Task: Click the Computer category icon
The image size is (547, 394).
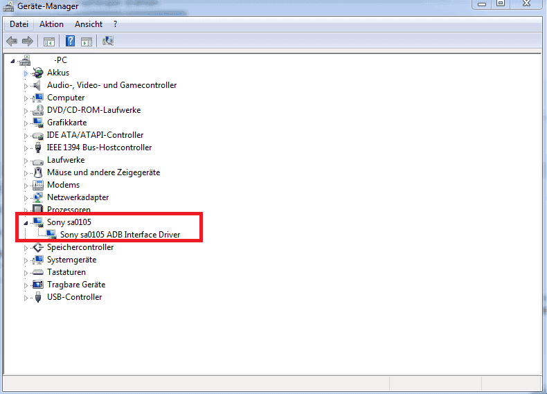Action: [x=37, y=98]
